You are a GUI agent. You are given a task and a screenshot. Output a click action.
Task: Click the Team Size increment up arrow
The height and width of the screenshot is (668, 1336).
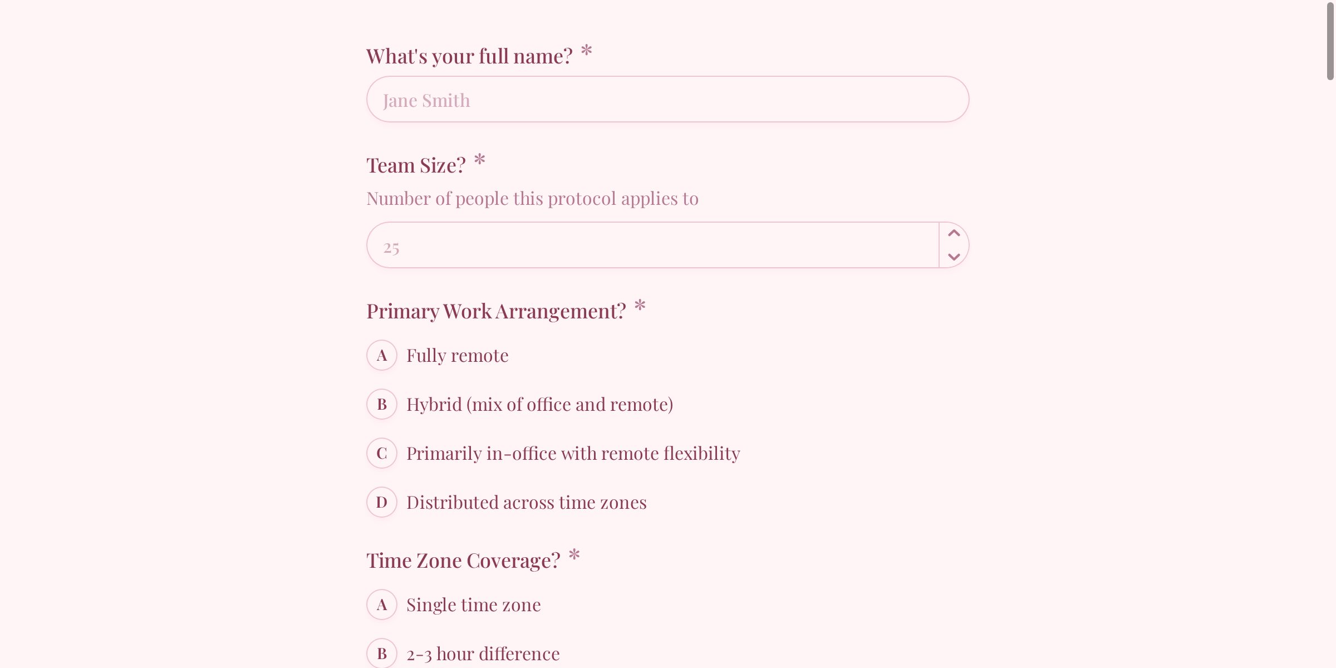(953, 233)
